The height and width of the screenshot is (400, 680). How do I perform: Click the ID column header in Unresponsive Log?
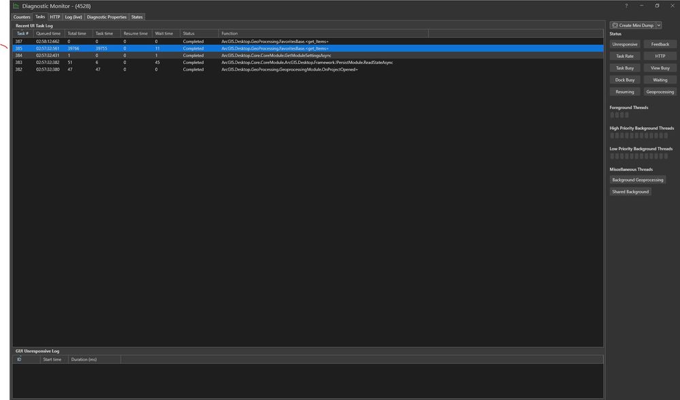[x=26, y=359]
